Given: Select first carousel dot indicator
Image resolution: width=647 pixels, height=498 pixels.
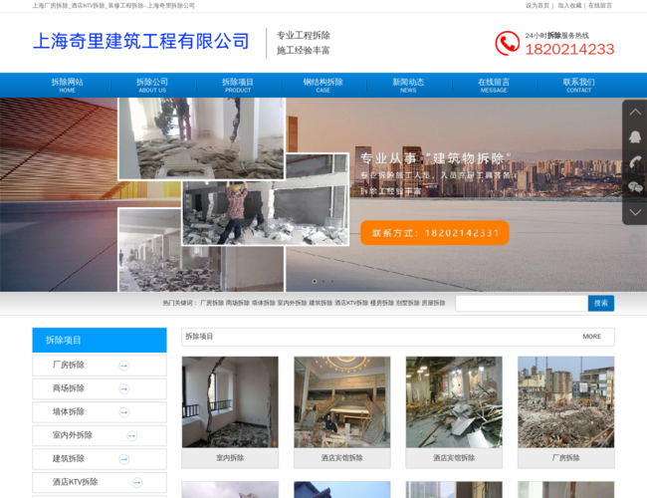Looking at the screenshot, I should (x=315, y=281).
